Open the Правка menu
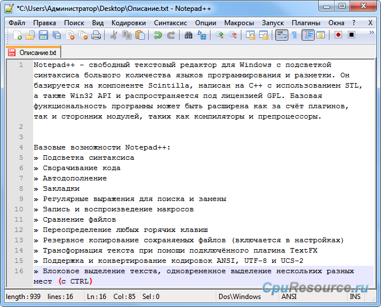 [45, 23]
